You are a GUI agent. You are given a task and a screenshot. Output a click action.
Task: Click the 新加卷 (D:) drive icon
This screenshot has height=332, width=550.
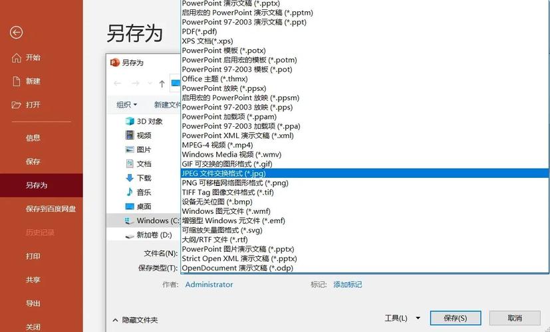point(130,236)
